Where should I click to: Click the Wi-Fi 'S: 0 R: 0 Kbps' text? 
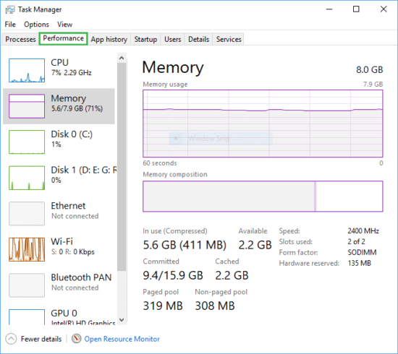coord(73,252)
